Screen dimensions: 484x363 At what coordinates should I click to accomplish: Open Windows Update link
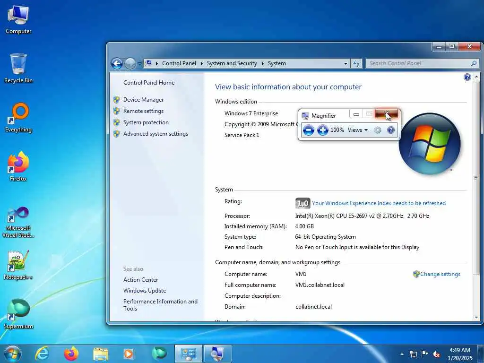(x=145, y=291)
